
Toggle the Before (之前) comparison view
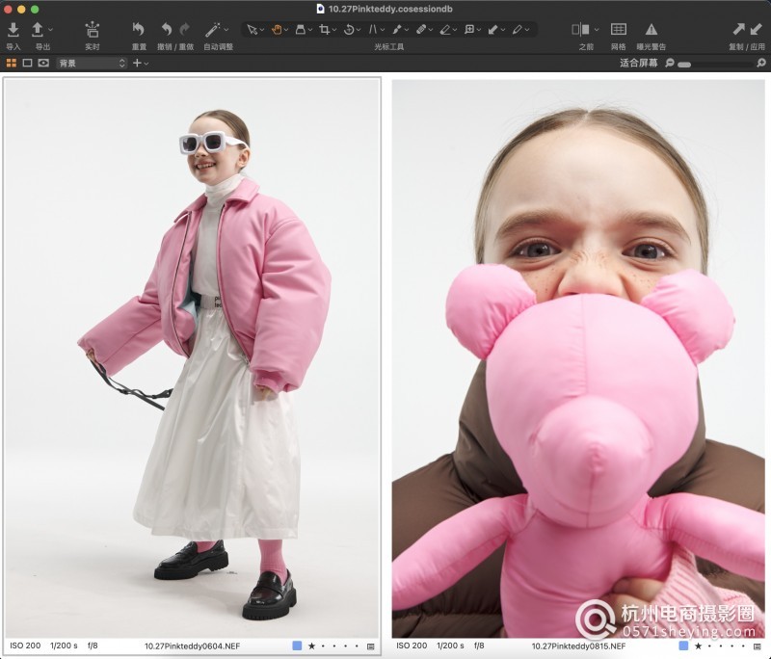581,30
